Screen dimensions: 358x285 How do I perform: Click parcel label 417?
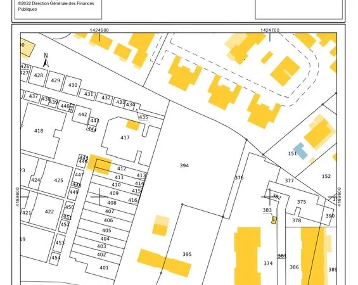(x=125, y=137)
